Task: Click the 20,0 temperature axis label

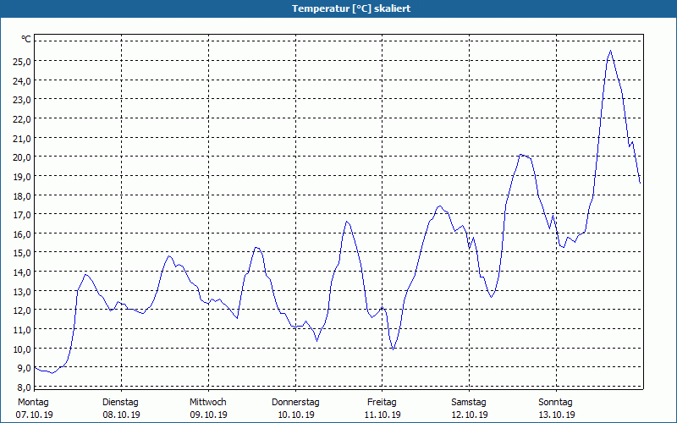Action: (22, 157)
